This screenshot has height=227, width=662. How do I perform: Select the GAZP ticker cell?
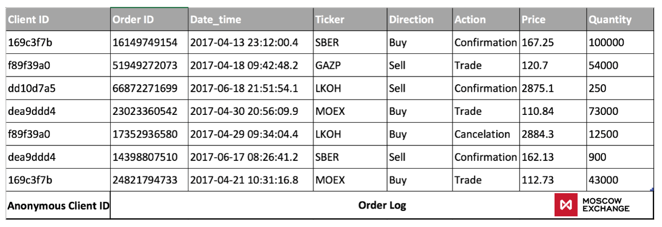click(x=350, y=65)
